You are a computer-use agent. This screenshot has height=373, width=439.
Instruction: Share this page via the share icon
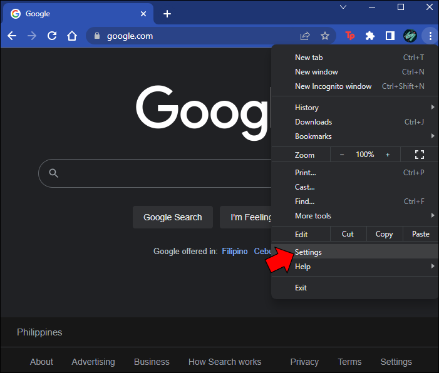(305, 36)
